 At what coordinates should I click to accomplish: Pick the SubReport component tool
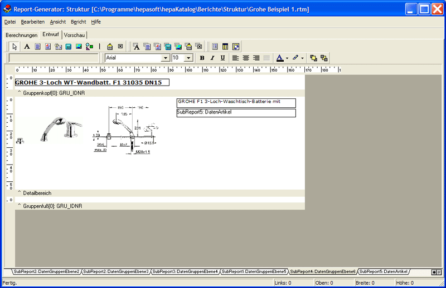click(x=225, y=47)
